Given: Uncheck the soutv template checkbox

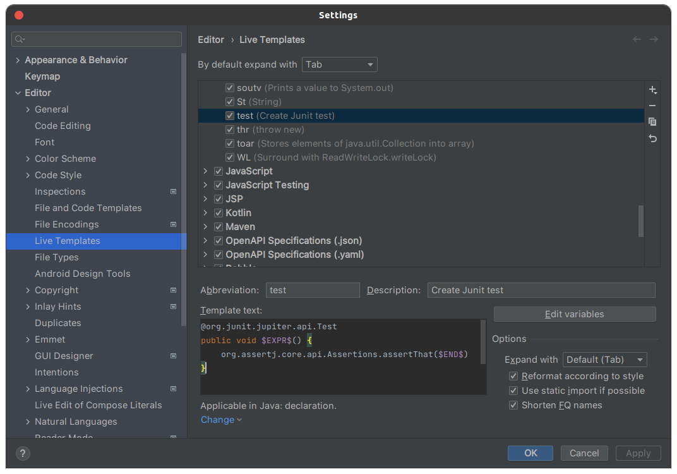Looking at the screenshot, I should tap(230, 88).
